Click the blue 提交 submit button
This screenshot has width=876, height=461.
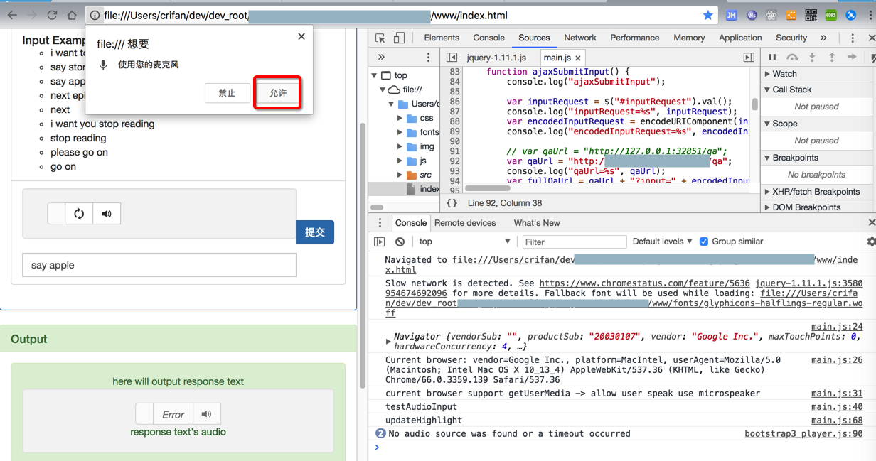(315, 232)
